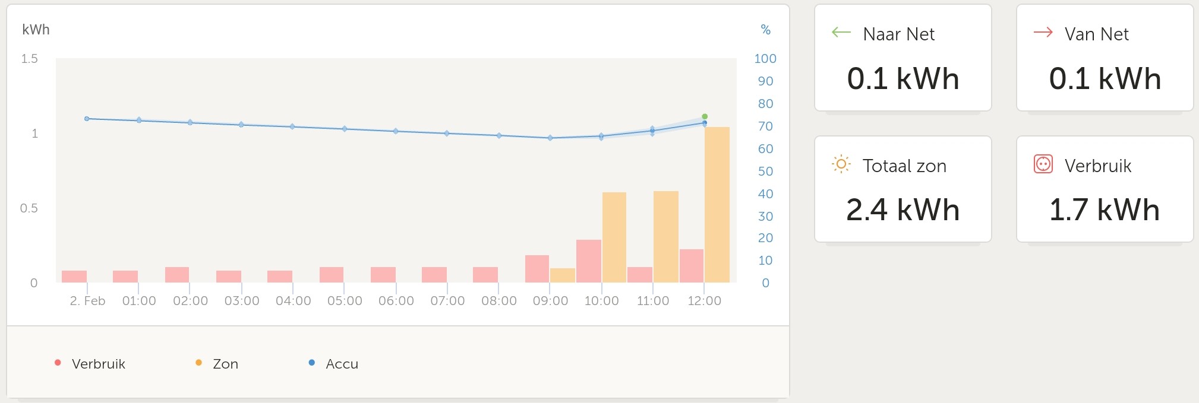This screenshot has width=1199, height=403.
Task: Click the socket icon beside Verbruik
Action: point(1043,164)
